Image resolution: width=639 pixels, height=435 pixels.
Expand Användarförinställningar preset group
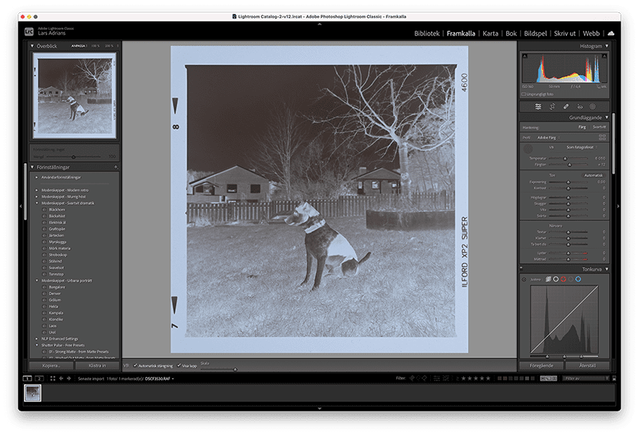pos(37,177)
